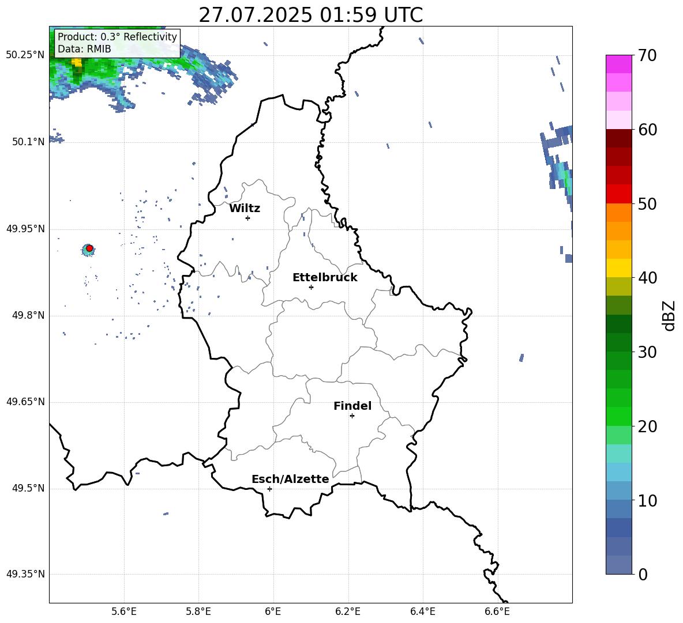Click the bright green colorbar segment above 20
This screenshot has width=683, height=623.
[x=619, y=416]
